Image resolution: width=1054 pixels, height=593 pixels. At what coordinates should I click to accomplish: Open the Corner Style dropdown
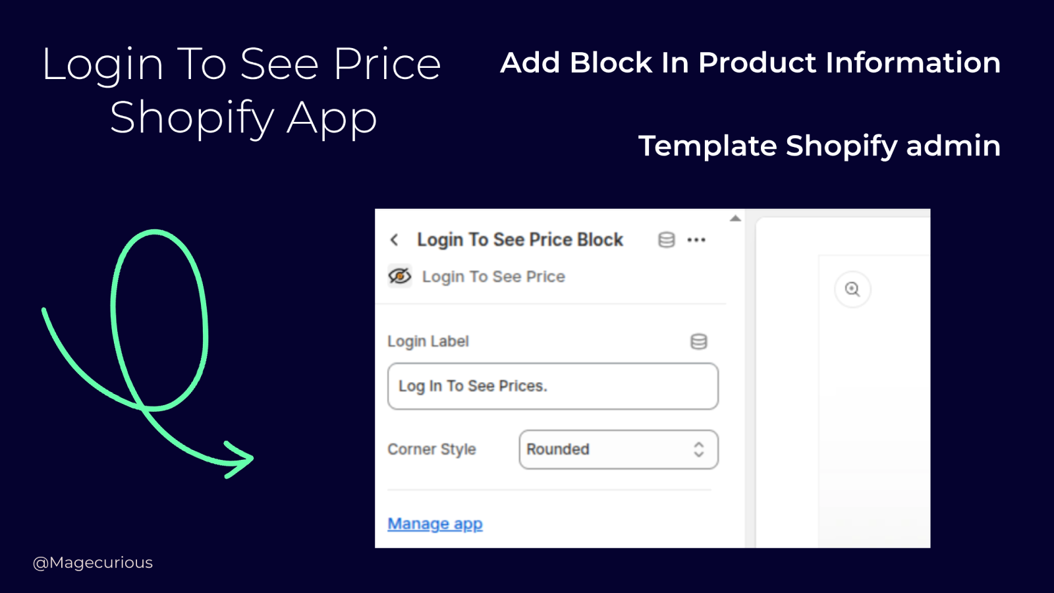click(x=619, y=449)
